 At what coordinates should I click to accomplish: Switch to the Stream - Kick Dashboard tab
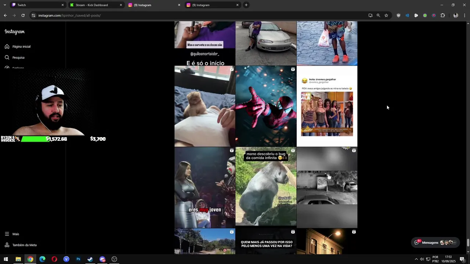95,5
